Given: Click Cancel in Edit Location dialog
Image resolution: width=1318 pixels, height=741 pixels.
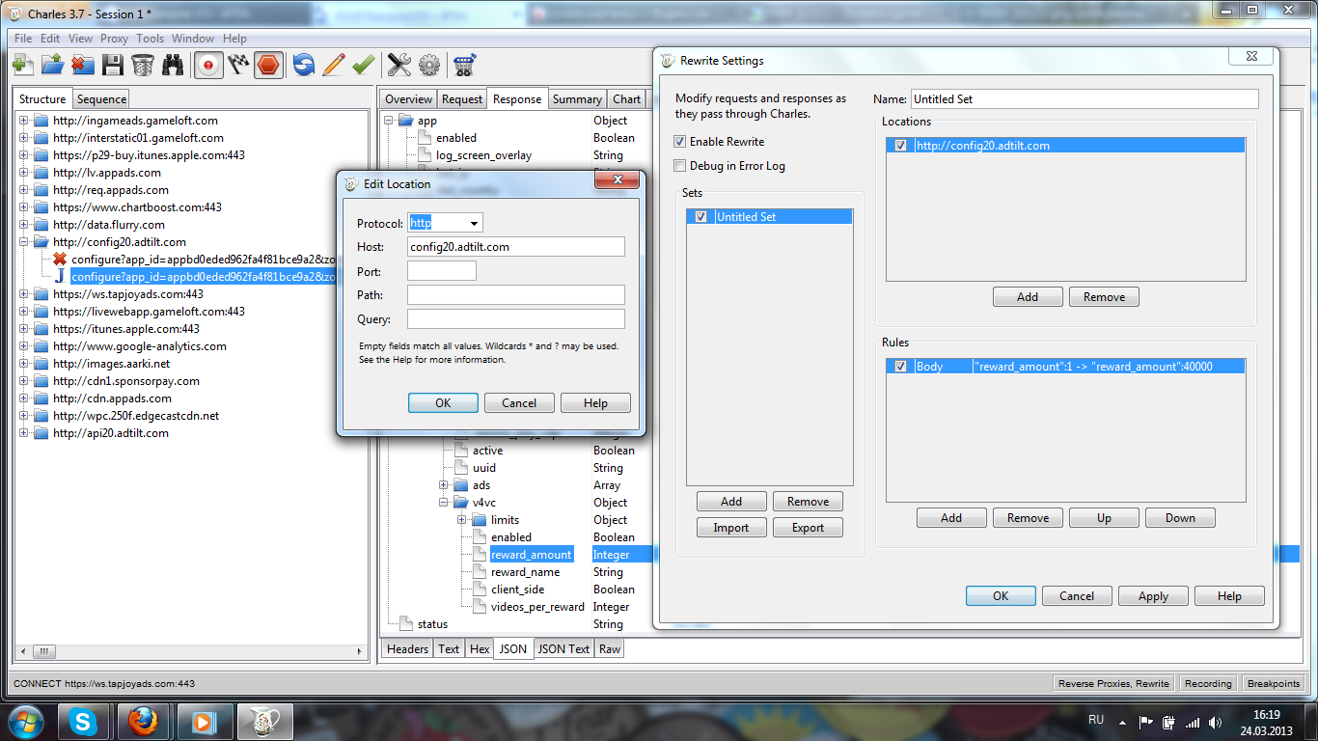Looking at the screenshot, I should point(519,402).
